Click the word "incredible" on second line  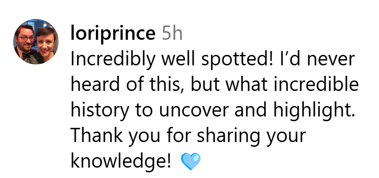tap(316, 85)
